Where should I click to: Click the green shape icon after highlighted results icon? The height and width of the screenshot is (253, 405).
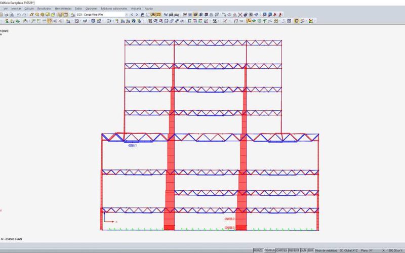click(254, 21)
